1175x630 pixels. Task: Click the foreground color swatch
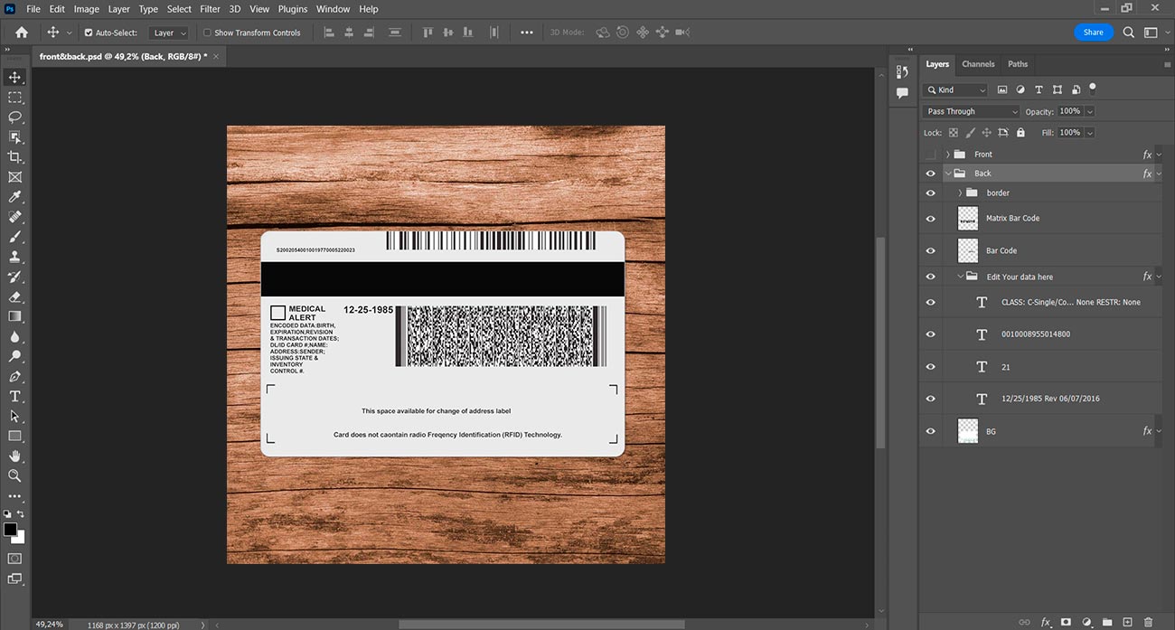click(x=10, y=530)
